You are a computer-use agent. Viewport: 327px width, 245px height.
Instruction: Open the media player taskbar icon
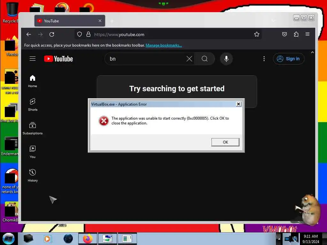pos(47,239)
